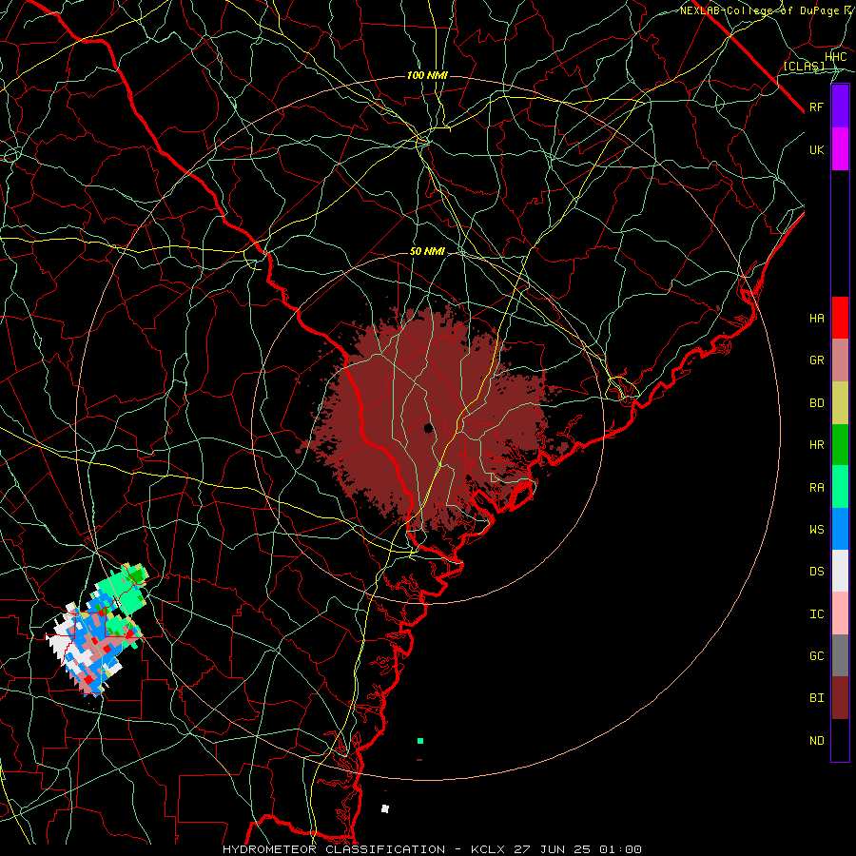The height and width of the screenshot is (856, 856).
Task: Select the HR legend label
Action: 817,445
